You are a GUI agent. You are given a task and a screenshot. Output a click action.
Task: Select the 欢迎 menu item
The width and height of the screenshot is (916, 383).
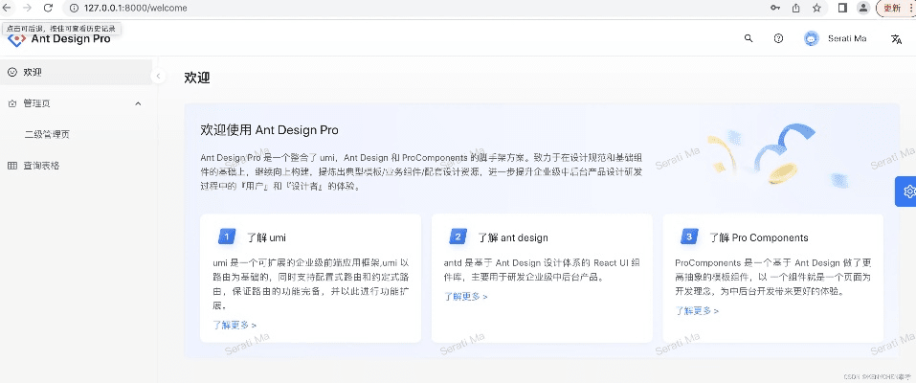click(x=34, y=72)
